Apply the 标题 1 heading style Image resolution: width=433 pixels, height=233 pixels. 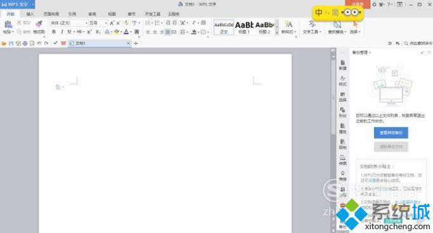pyautogui.click(x=244, y=27)
